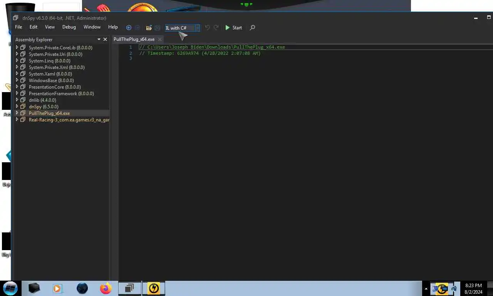493x296 pixels.
Task: Click the assembly icon beside WindowsBase
Action: [x=23, y=80]
